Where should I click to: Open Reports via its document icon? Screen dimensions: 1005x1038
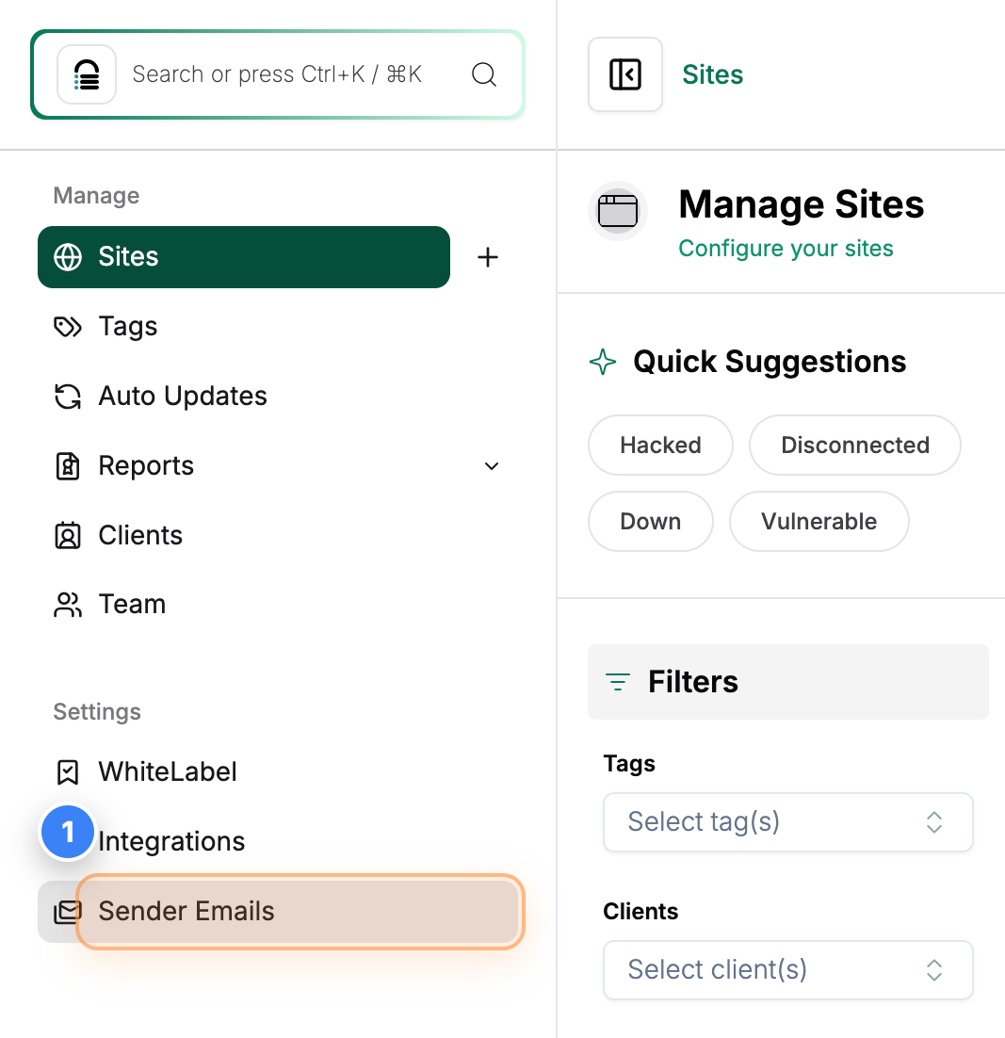tap(67, 465)
